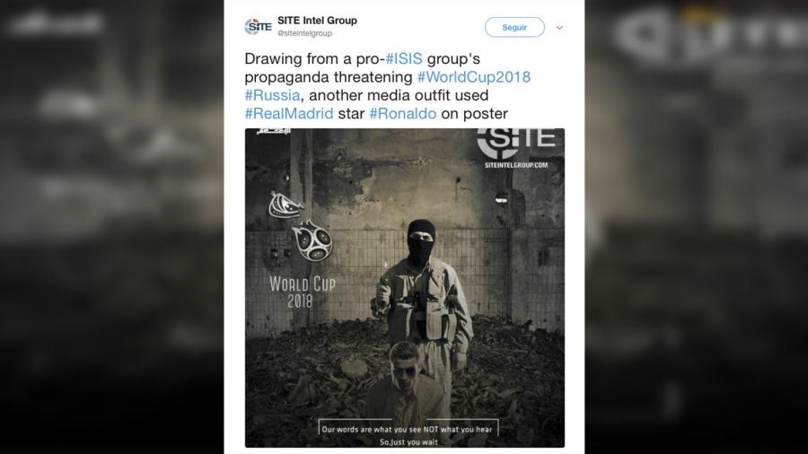Image resolution: width=808 pixels, height=454 pixels.
Task: Click the SITE watermark logo on the poster
Action: tap(516, 143)
